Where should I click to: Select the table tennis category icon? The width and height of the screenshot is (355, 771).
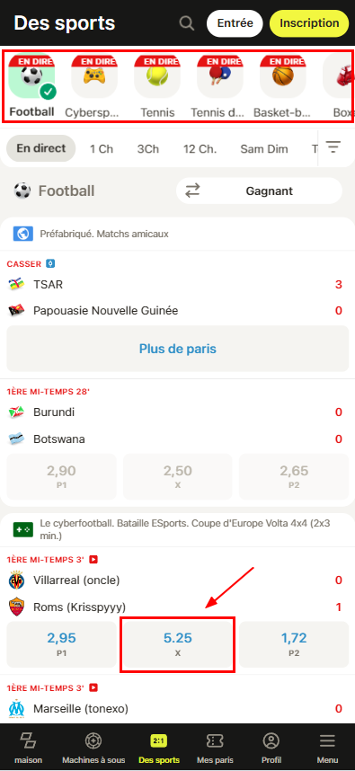(x=220, y=76)
